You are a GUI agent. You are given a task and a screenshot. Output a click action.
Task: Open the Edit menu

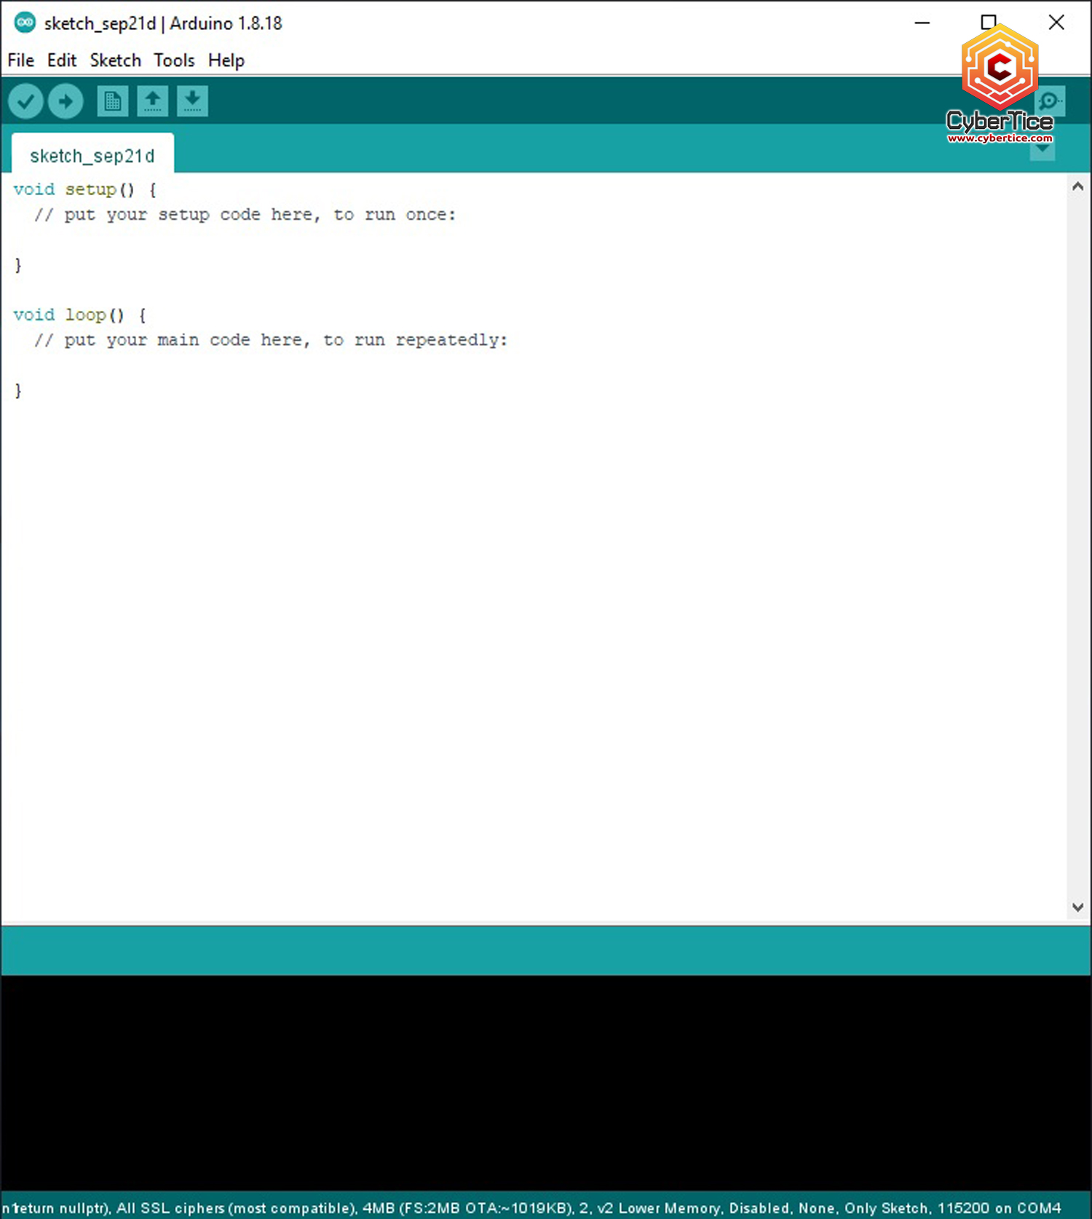pos(62,60)
